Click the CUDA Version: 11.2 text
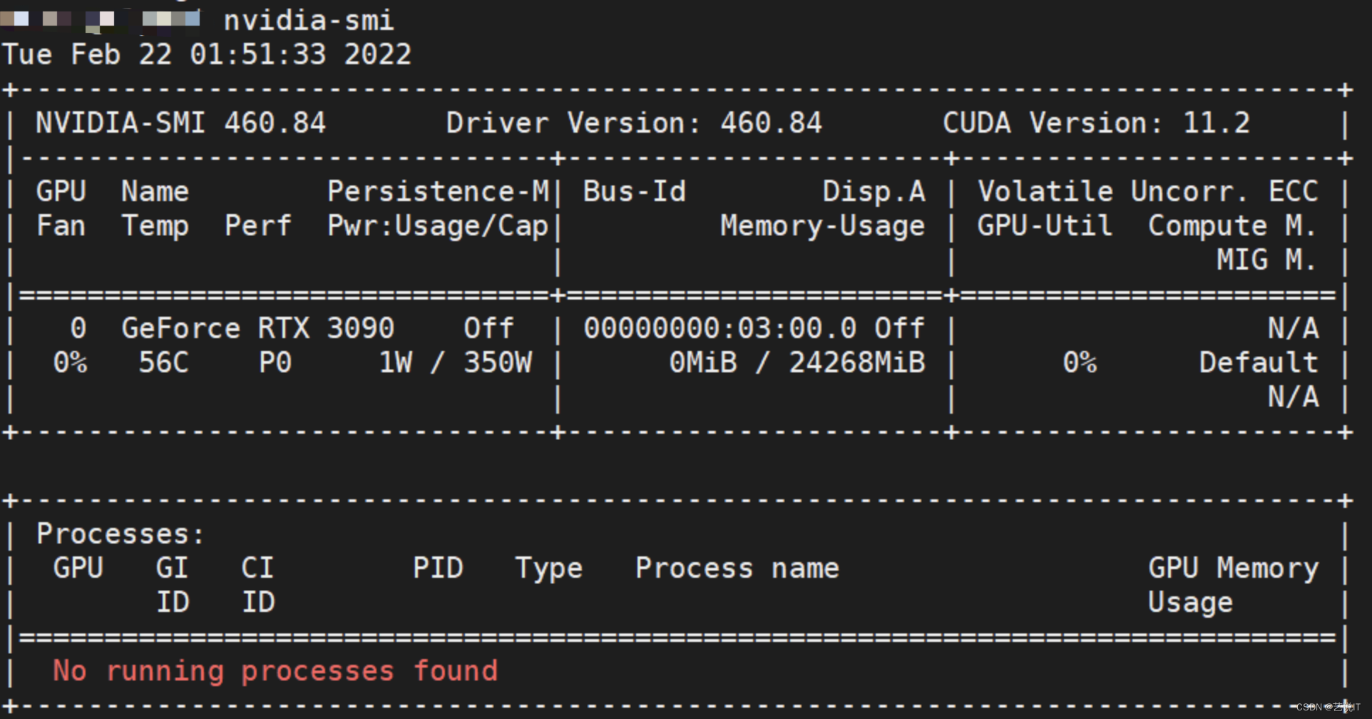 (x=1096, y=123)
